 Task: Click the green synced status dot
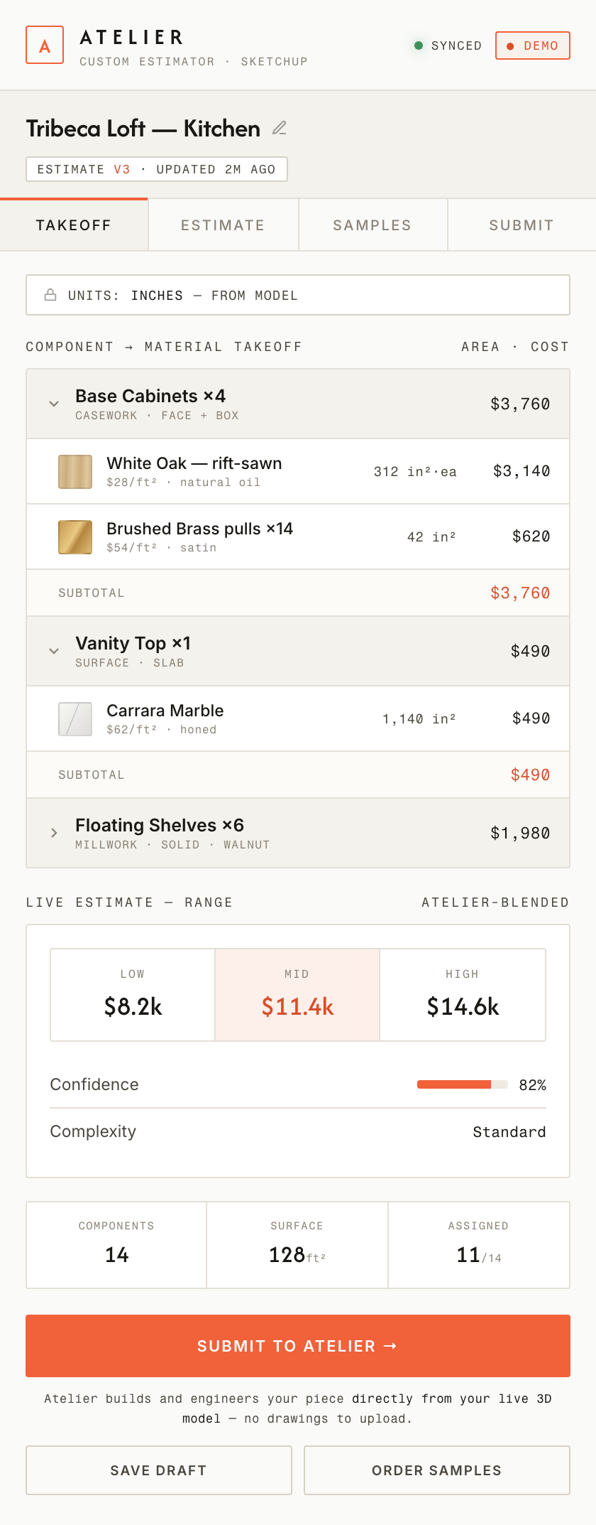pyautogui.click(x=419, y=45)
